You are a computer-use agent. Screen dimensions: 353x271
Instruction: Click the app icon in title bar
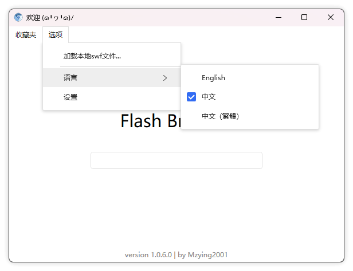(18, 17)
